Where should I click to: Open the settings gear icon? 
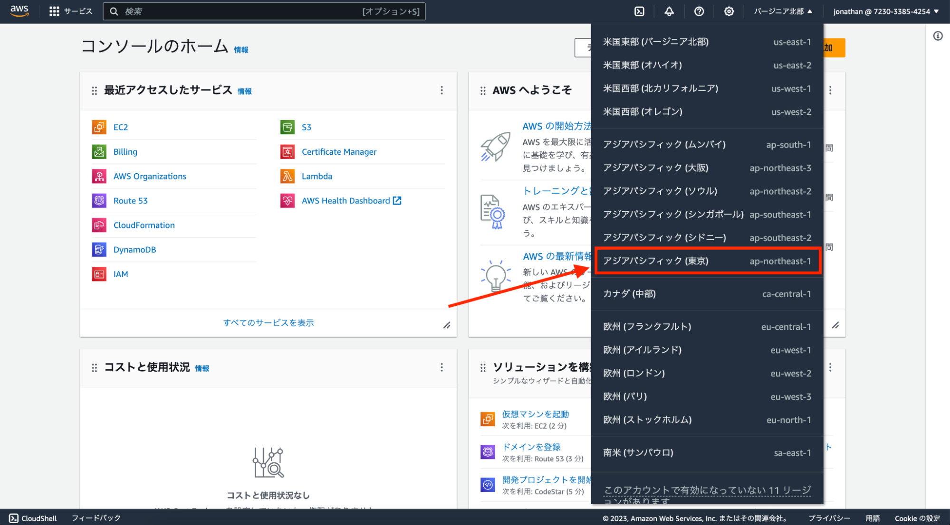pos(729,11)
